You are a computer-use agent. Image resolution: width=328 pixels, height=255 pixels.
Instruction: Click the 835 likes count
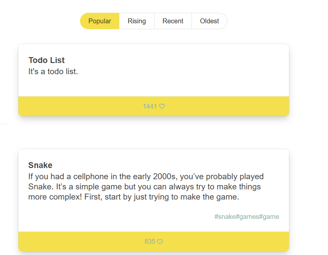tap(150, 242)
